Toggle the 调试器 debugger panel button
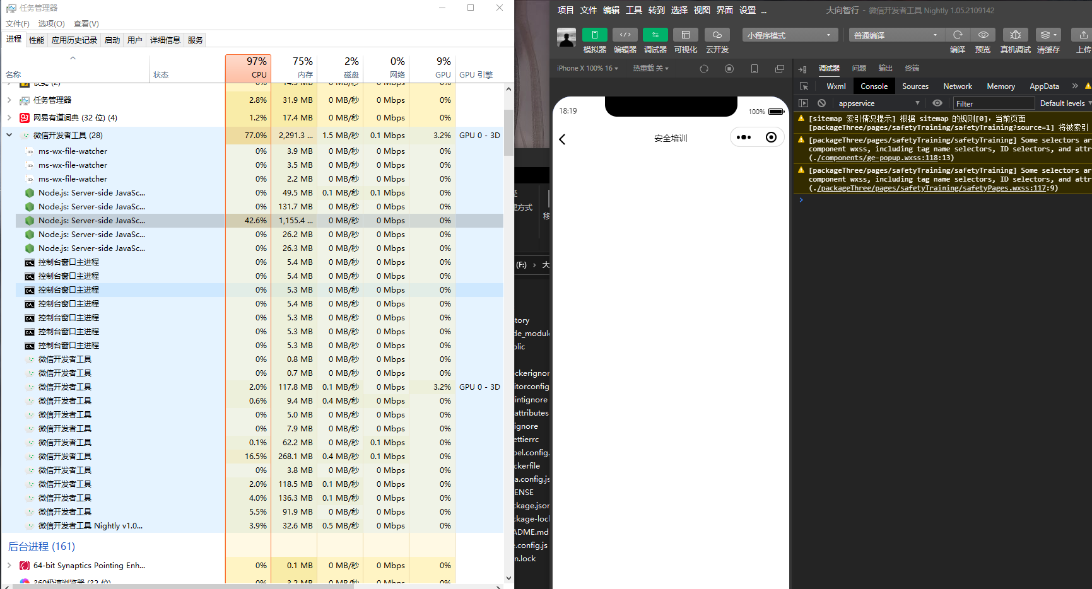Image resolution: width=1092 pixels, height=589 pixels. (x=655, y=35)
